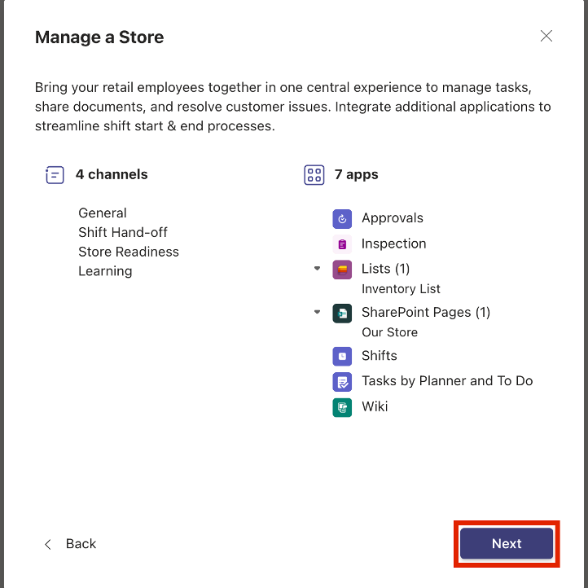Image resolution: width=588 pixels, height=588 pixels.
Task: Select the General channel text
Action: [103, 213]
